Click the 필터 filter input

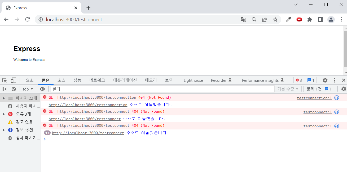(x=162, y=89)
